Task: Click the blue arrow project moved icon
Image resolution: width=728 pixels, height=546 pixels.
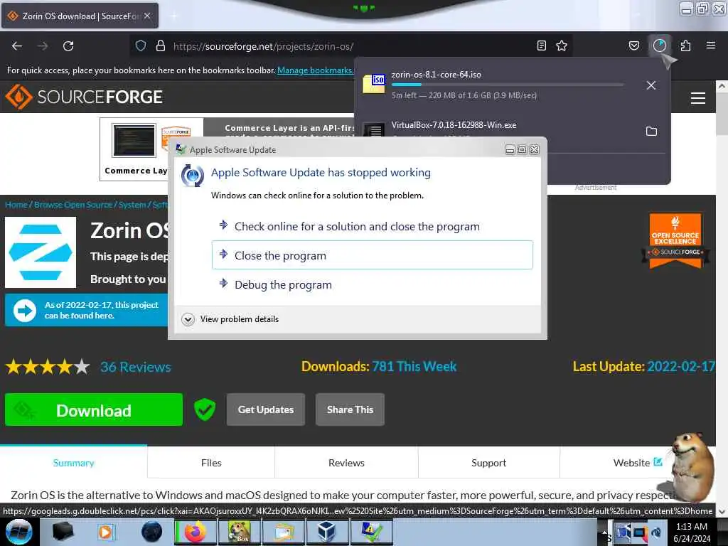Action: tap(25, 311)
